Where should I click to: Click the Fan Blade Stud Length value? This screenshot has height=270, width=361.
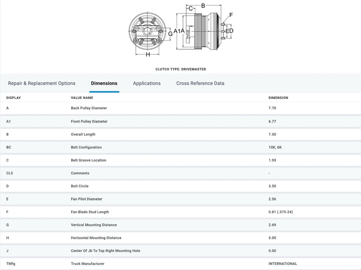(280, 212)
